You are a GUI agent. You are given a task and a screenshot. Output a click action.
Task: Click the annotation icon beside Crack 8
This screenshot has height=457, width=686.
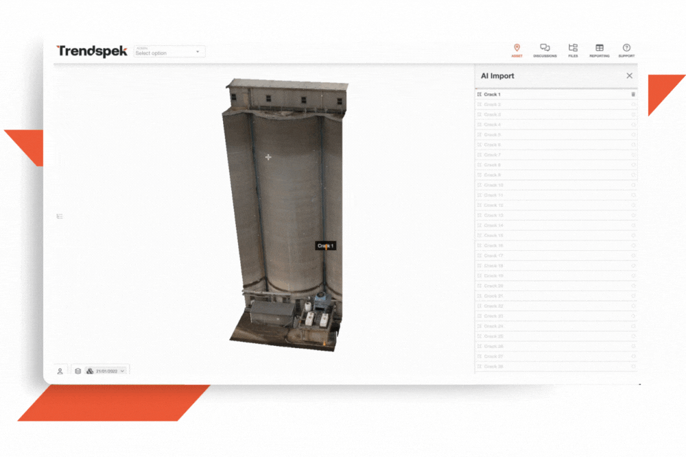pos(480,164)
